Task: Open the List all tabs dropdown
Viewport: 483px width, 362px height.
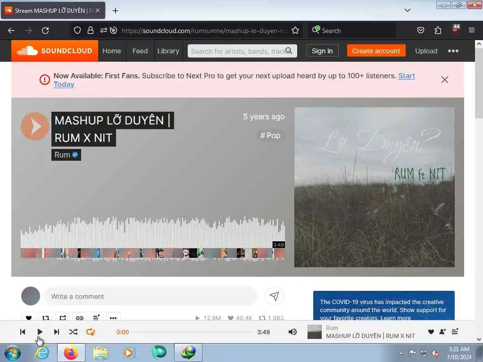Action: click(x=407, y=10)
